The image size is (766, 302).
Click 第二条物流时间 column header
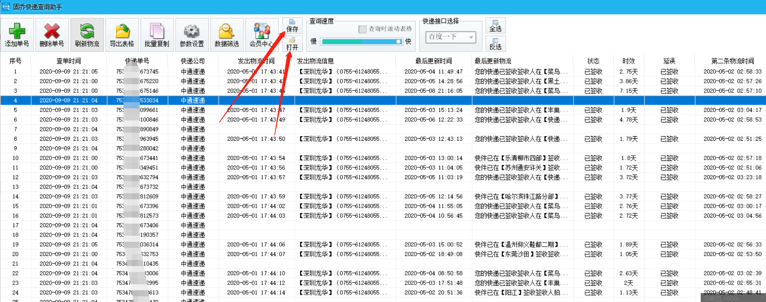732,61
